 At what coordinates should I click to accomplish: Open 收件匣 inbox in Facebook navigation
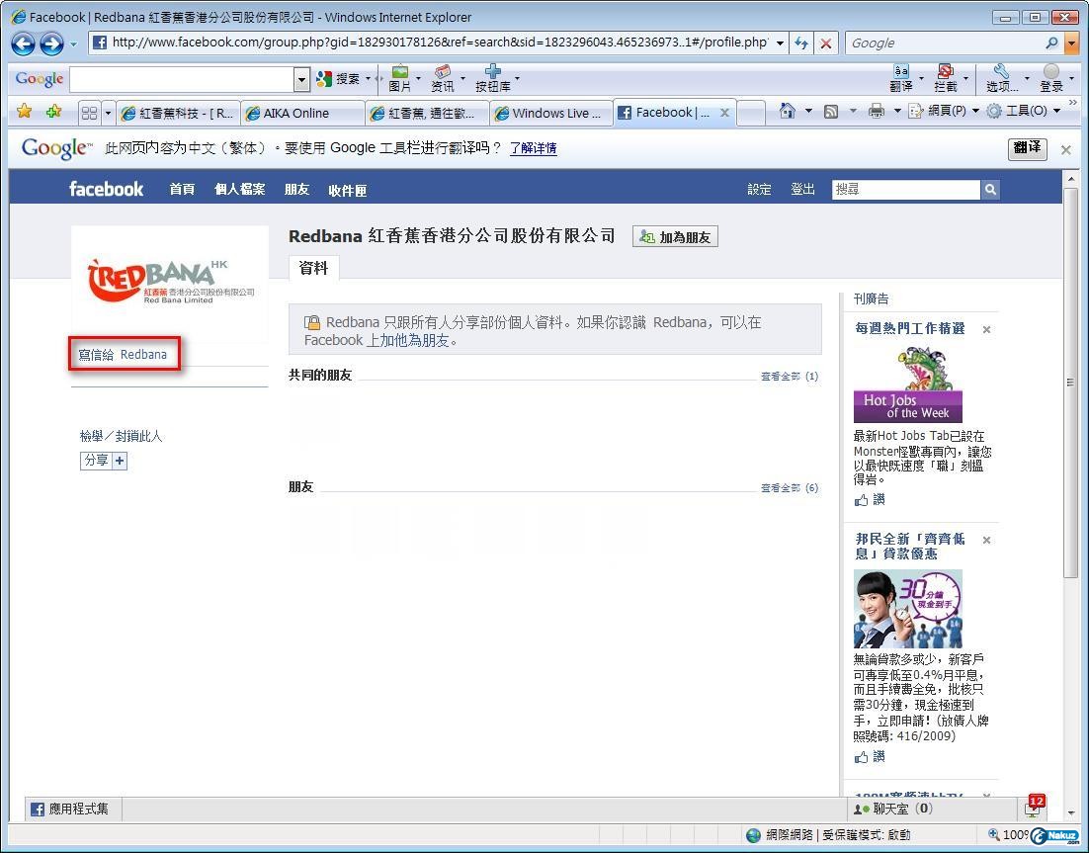pos(347,190)
